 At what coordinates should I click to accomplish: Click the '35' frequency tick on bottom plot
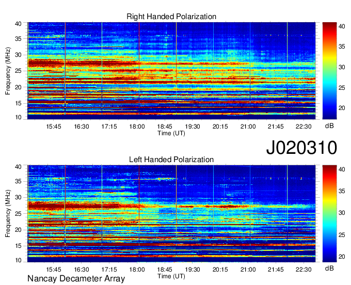coord(18,181)
